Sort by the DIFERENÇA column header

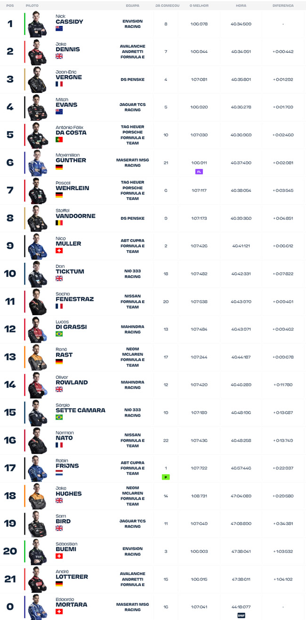pyautogui.click(x=283, y=6)
